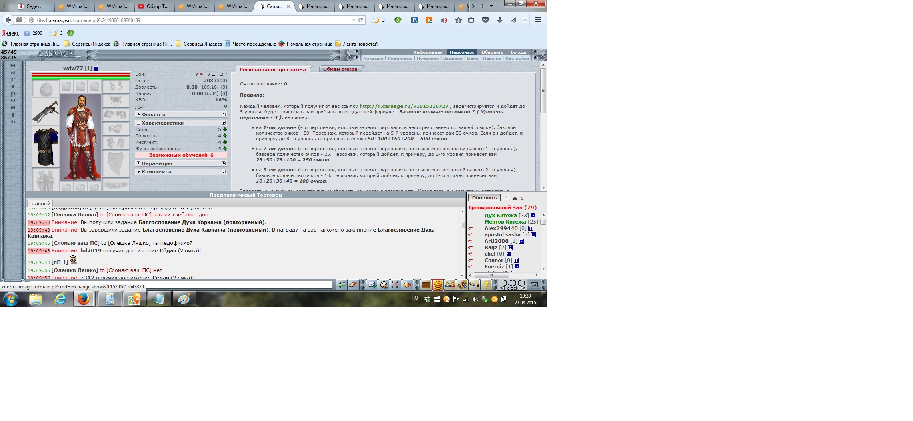Increase Жизнеспособность with green plus
The height and width of the screenshot is (421, 913).
tap(225, 149)
